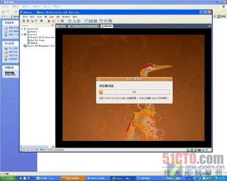Open the File menu in VMware
The image size is (227, 181).
[25, 17]
